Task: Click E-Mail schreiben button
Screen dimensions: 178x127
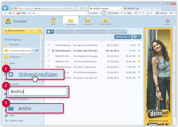Action: 15,31
